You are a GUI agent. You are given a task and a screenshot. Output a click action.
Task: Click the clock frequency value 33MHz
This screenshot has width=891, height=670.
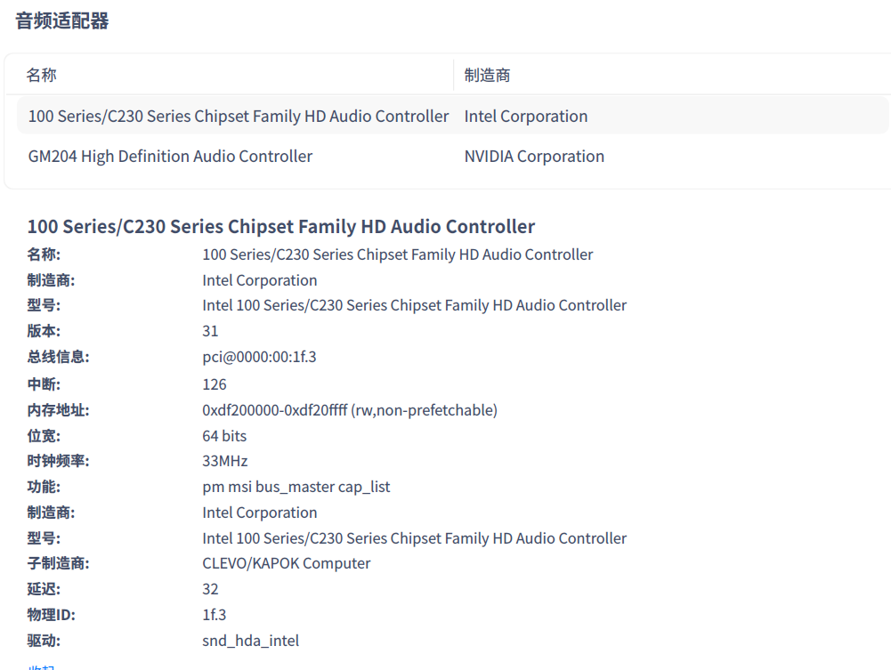[225, 461]
